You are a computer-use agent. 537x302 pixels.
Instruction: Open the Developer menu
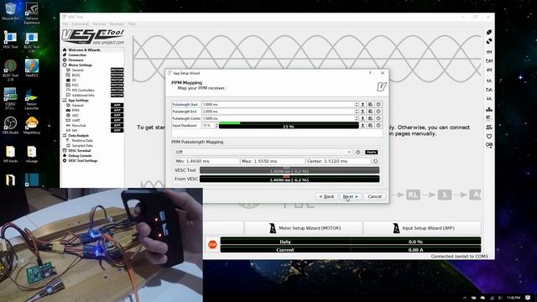(x=117, y=24)
